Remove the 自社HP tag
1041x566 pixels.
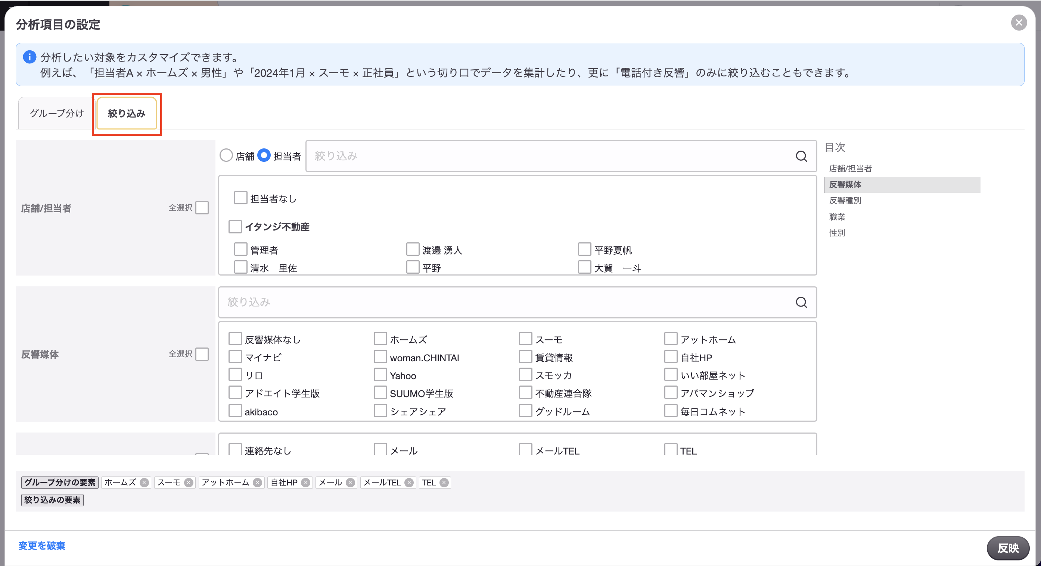pos(306,482)
